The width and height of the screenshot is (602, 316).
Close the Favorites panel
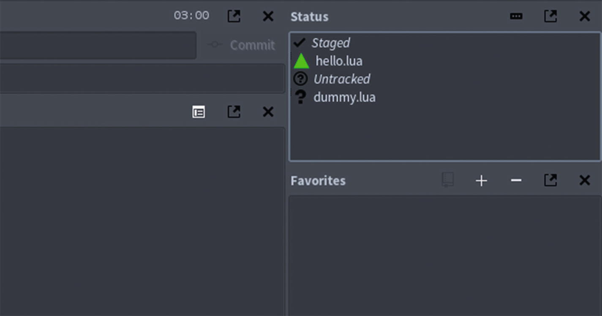point(584,181)
